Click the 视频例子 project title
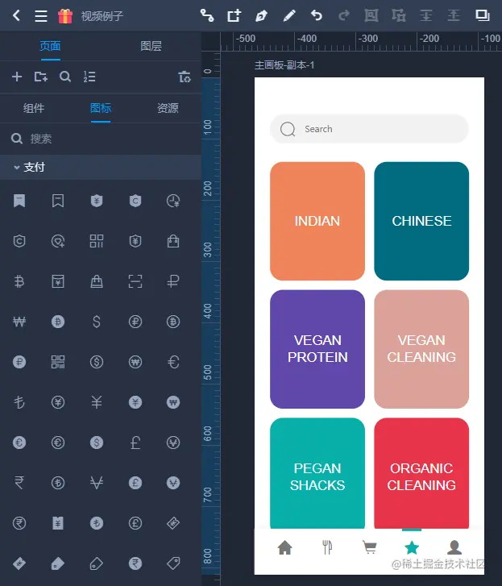Viewport: 502px width, 586px height. [102, 16]
